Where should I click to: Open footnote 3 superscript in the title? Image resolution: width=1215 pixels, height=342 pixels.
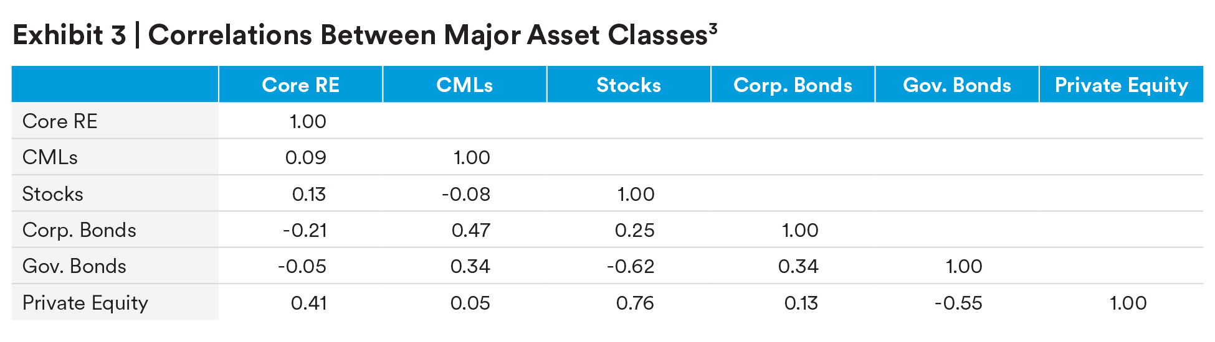click(x=713, y=29)
